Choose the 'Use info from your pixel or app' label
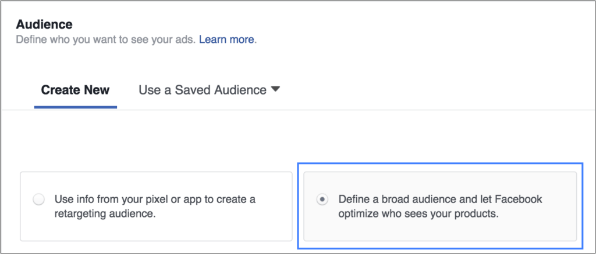The height and width of the screenshot is (254, 596). pos(155,206)
